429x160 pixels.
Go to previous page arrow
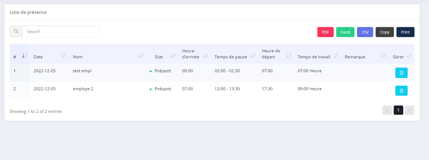pyautogui.click(x=387, y=110)
